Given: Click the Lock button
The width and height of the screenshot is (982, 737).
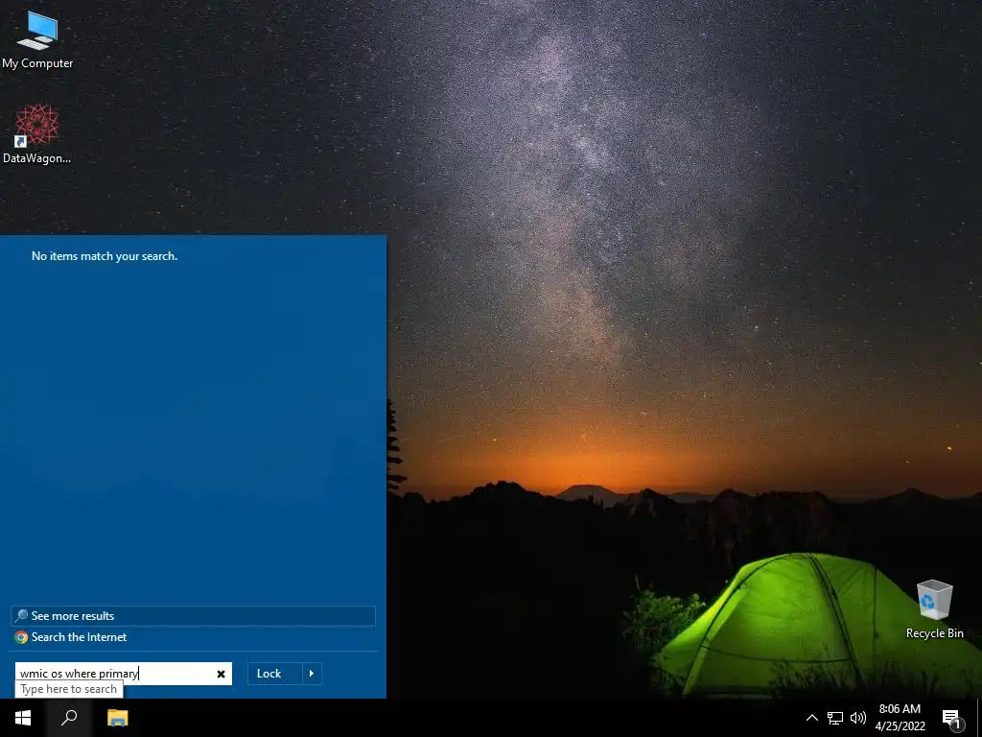Looking at the screenshot, I should pos(274,674).
